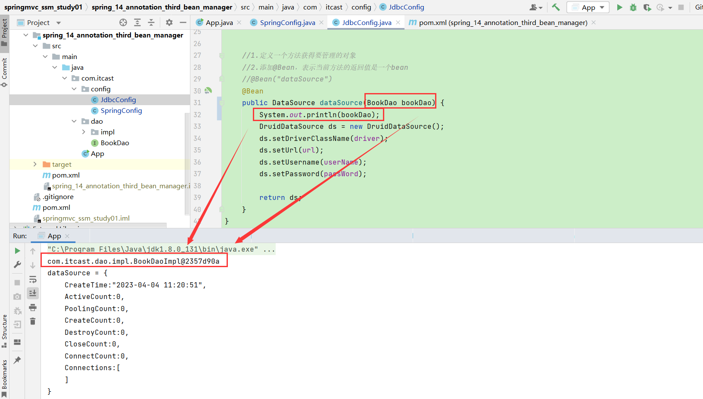Viewport: 703px width, 399px height.
Task: Fold the dataSource method at line 31
Action: (x=221, y=103)
